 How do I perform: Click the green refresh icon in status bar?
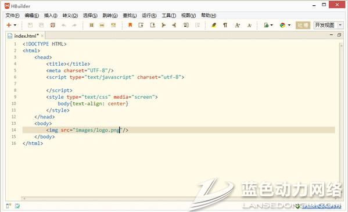tap(17, 206)
